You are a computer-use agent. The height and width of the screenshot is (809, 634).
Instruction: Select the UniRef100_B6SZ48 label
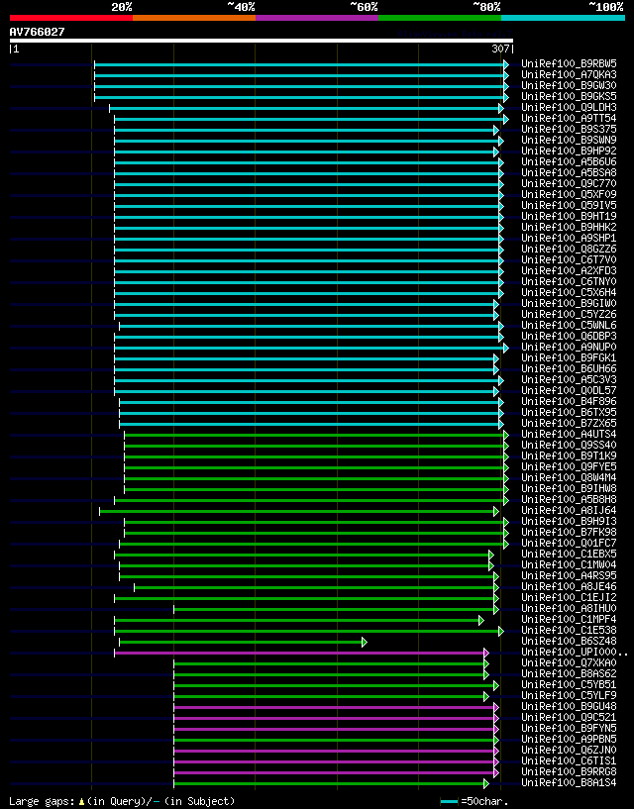click(x=569, y=642)
